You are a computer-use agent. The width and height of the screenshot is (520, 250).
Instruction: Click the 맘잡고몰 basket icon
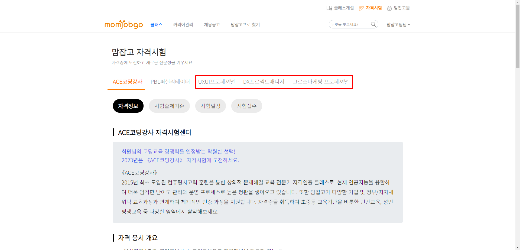(x=389, y=8)
